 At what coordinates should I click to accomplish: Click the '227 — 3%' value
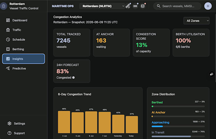200,102
